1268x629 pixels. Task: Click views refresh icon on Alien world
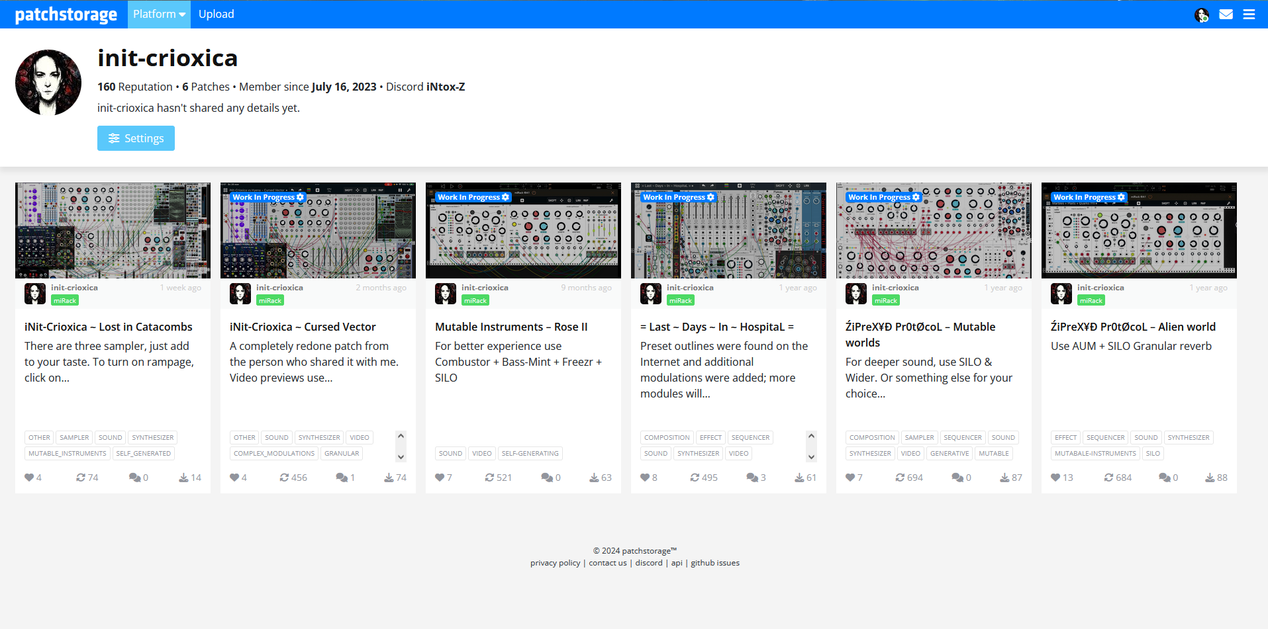pyautogui.click(x=1108, y=478)
